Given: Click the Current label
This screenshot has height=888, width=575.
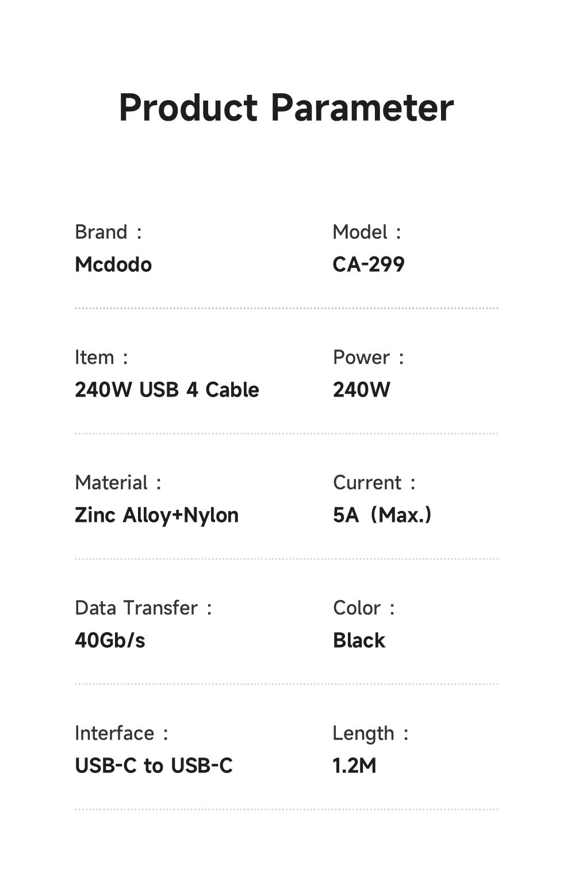Looking at the screenshot, I should (x=367, y=483).
